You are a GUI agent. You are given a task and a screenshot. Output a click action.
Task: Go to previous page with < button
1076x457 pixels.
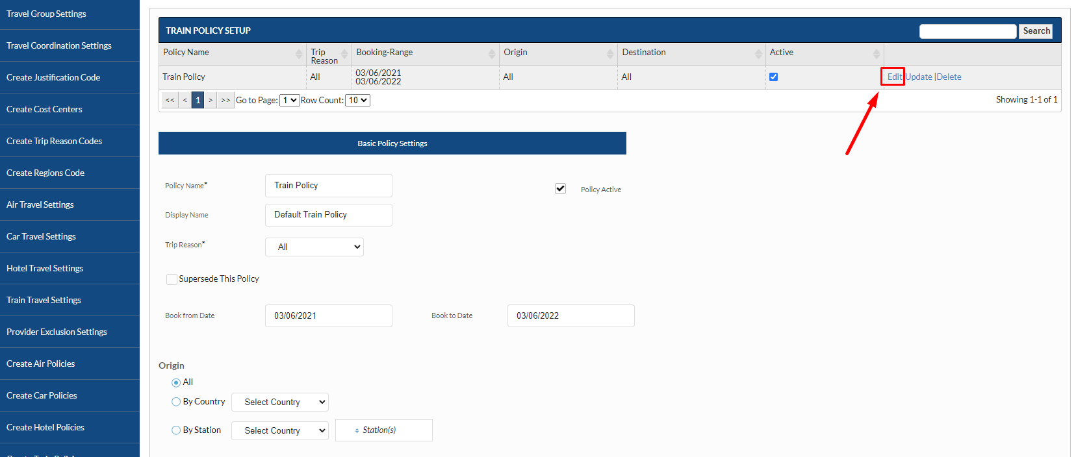tap(185, 100)
